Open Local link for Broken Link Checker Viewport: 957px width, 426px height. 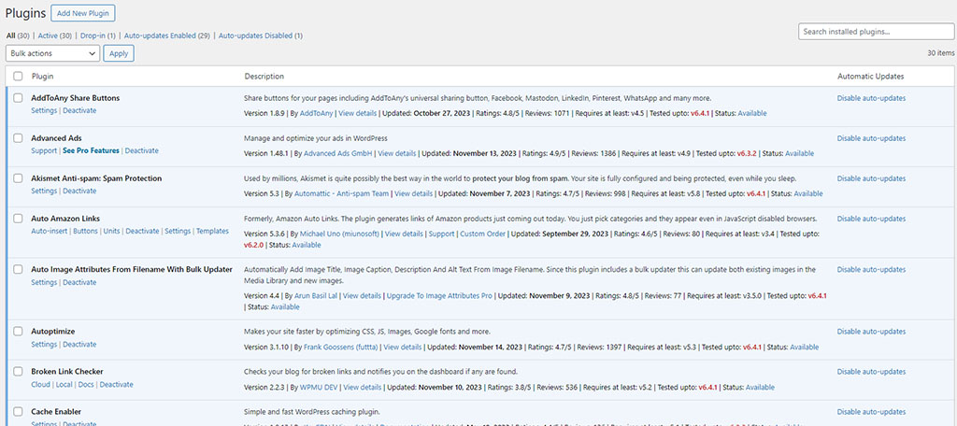(64, 385)
